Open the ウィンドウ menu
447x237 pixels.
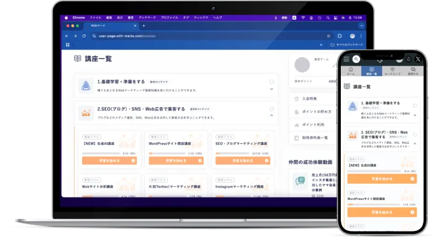(201, 18)
